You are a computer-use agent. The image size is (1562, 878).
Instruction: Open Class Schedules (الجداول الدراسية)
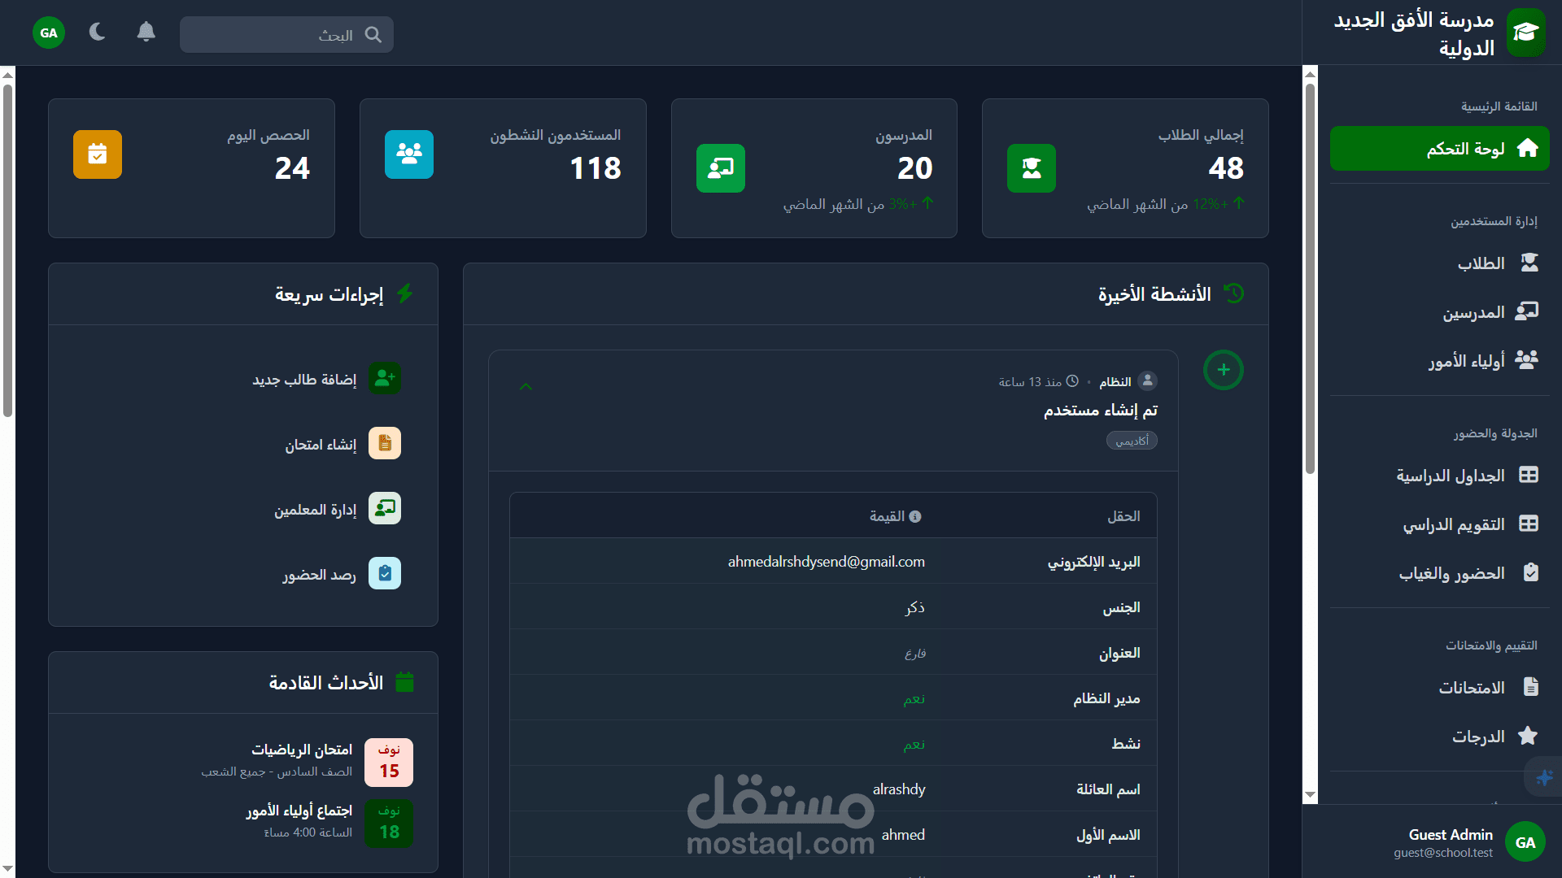pos(1451,476)
